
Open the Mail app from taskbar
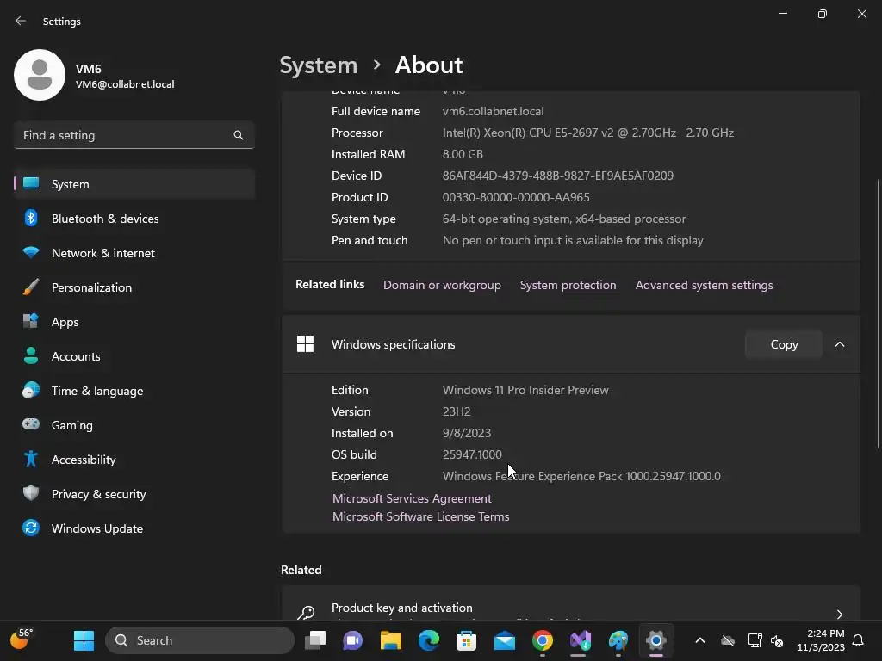pos(505,640)
